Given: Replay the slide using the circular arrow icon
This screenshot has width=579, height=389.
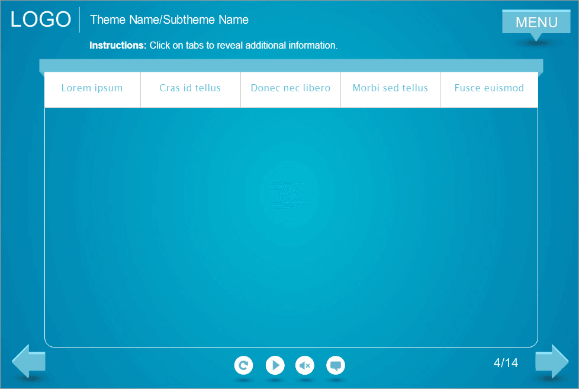Looking at the screenshot, I should [243, 365].
